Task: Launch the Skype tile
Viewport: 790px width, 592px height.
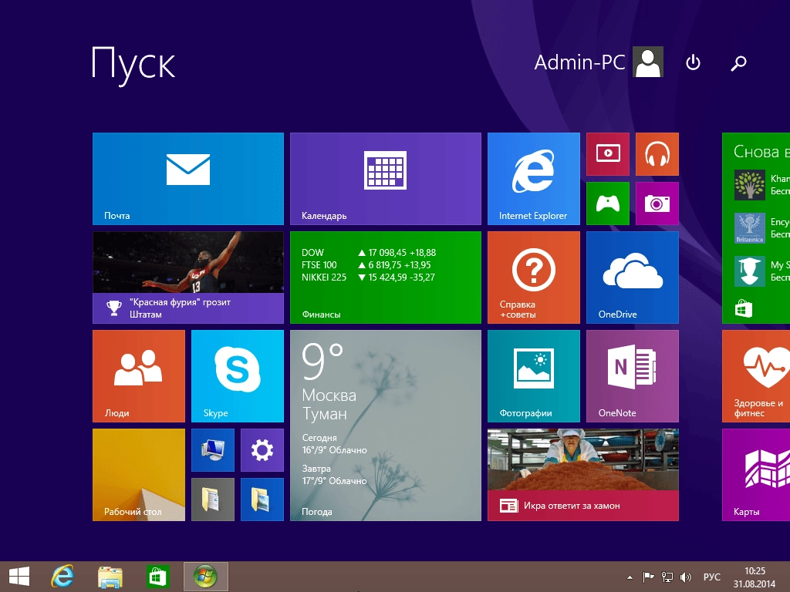Action: coord(238,376)
